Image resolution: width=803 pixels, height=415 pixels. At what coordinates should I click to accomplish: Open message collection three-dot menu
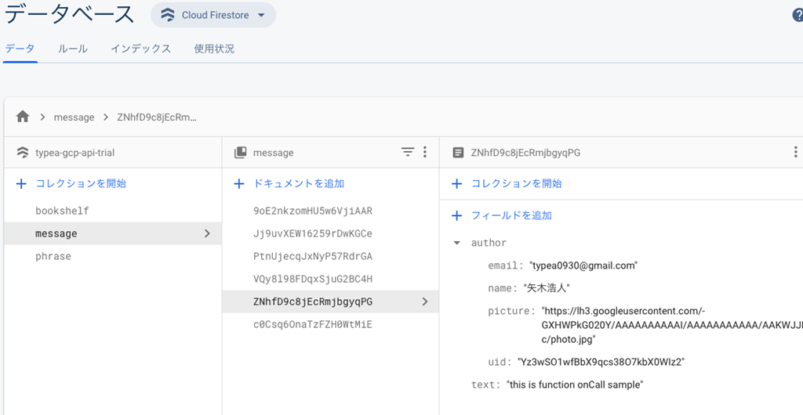point(425,152)
